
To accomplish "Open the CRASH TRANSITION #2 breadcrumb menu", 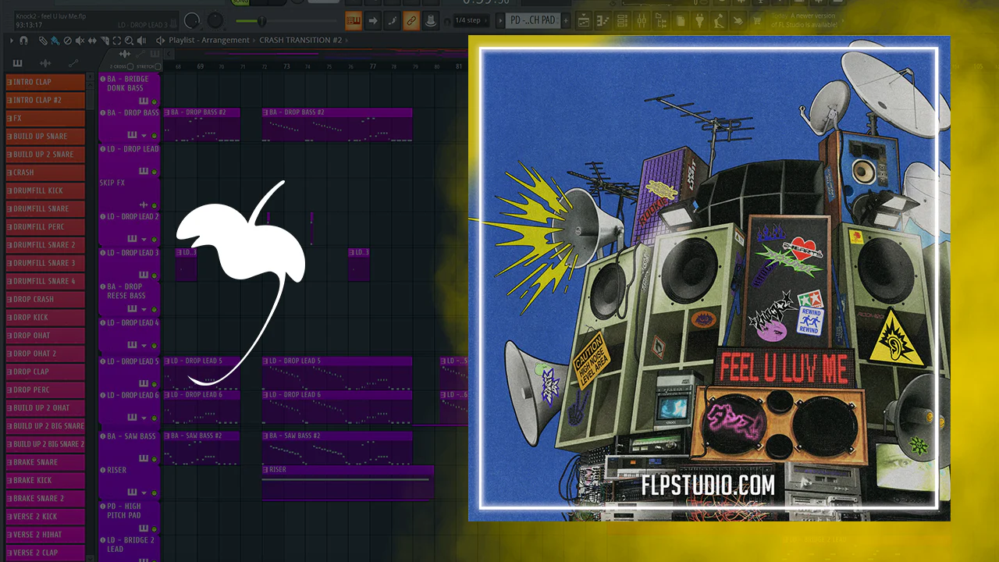I will click(x=300, y=40).
